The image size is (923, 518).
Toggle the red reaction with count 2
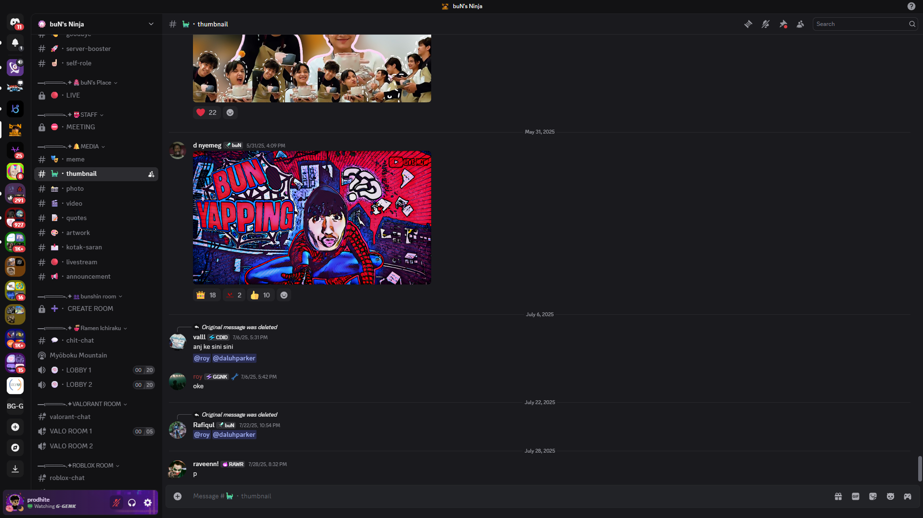click(x=234, y=295)
